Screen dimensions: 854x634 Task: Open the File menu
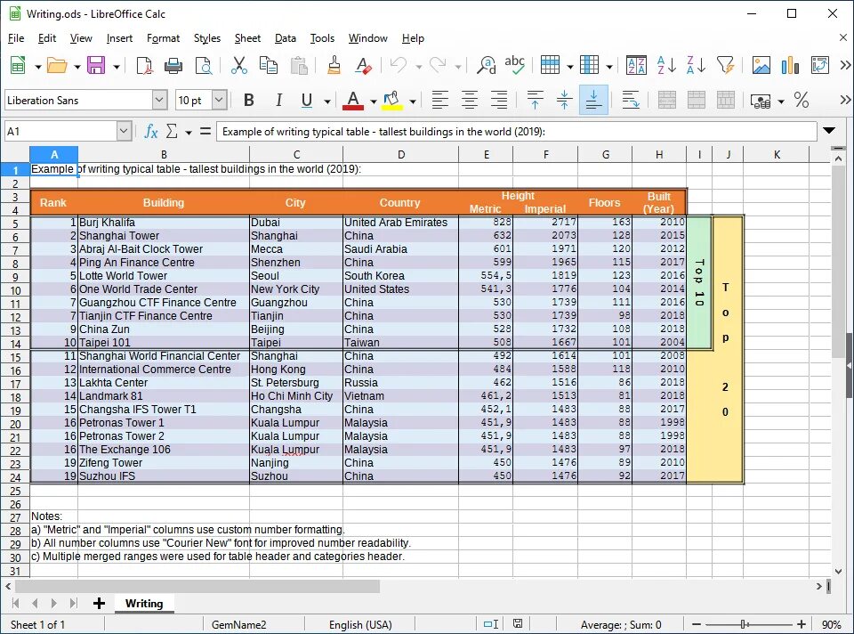click(x=16, y=38)
